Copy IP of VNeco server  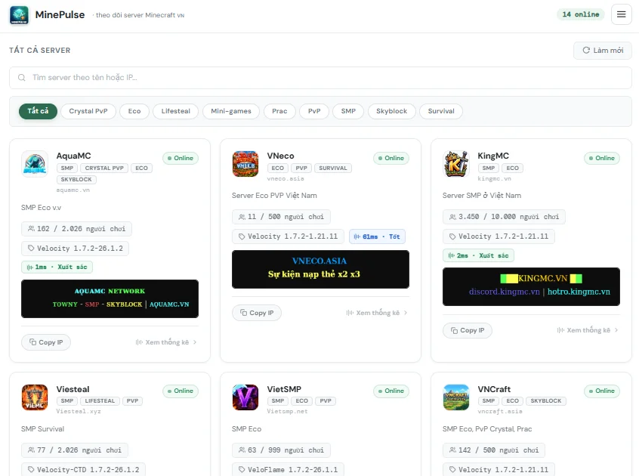[257, 313]
